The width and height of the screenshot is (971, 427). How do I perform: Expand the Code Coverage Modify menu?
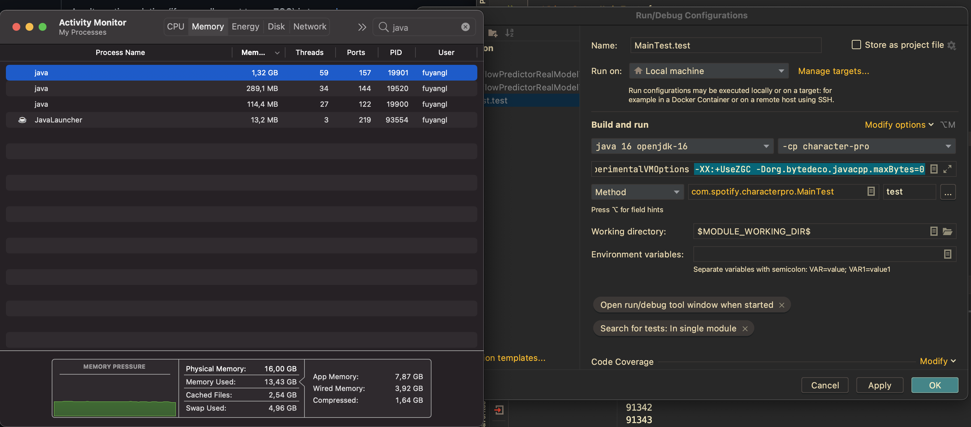(938, 361)
